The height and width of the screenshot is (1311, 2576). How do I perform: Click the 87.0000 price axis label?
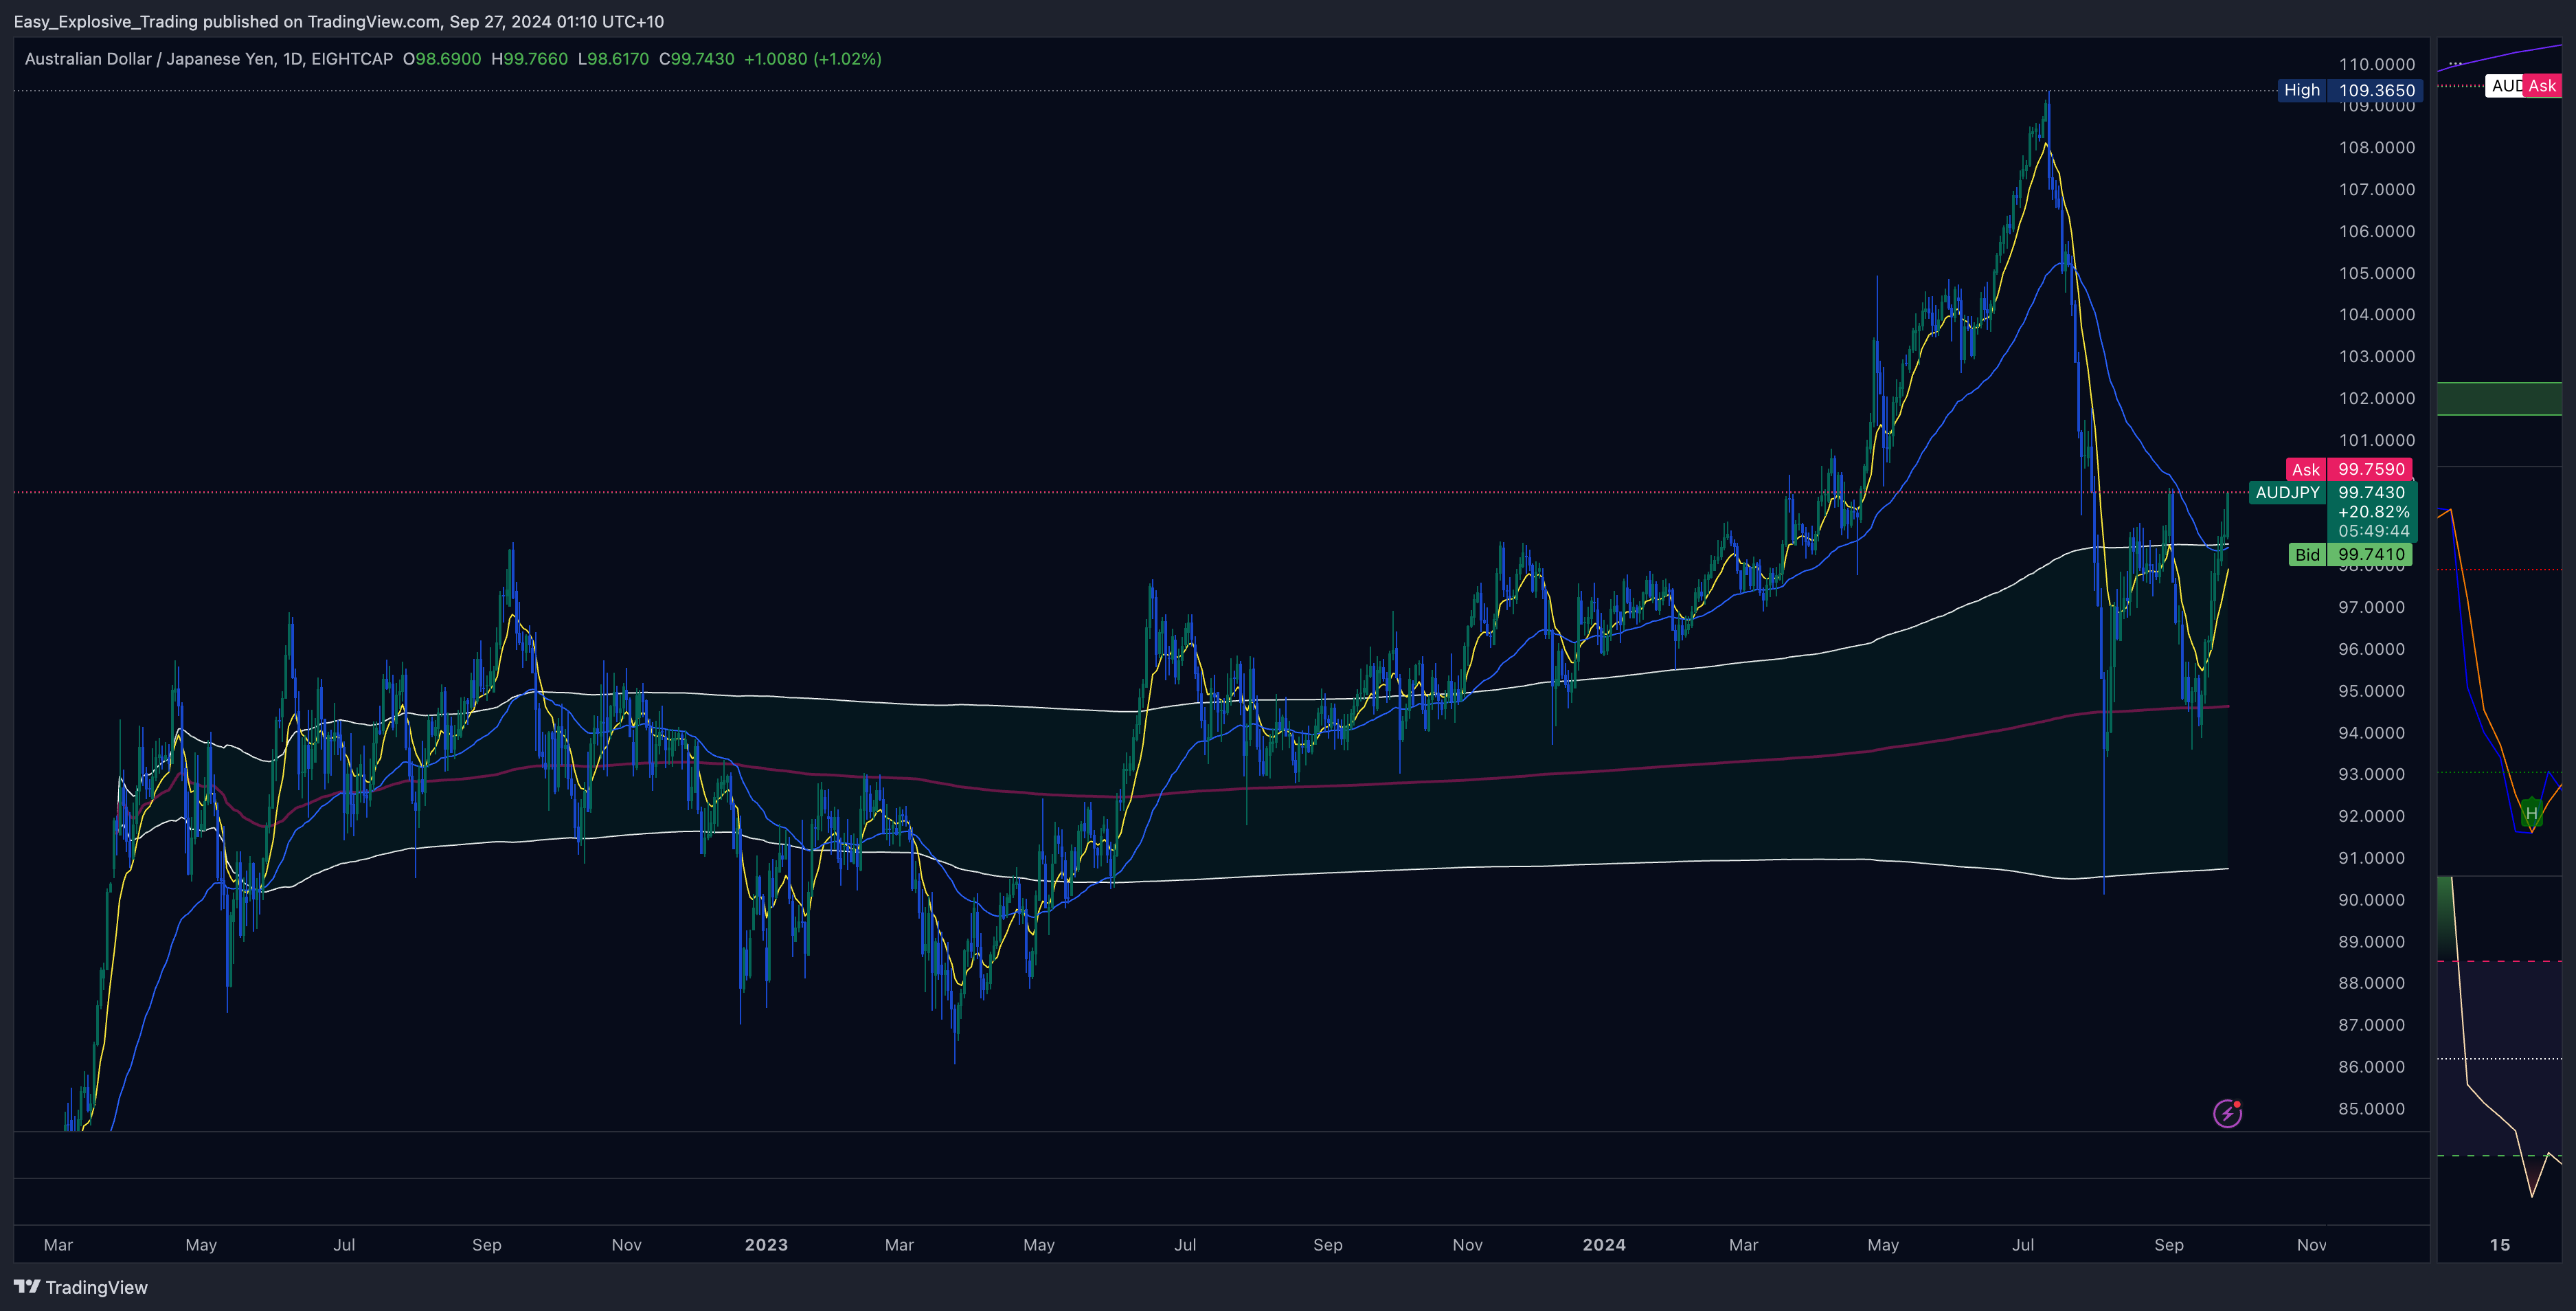point(2371,1025)
